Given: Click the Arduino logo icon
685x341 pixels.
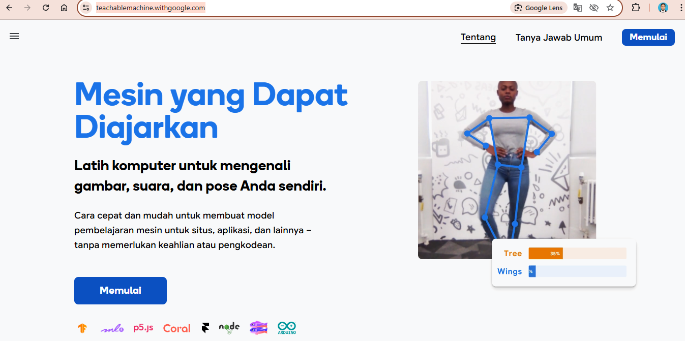Looking at the screenshot, I should [x=287, y=328].
